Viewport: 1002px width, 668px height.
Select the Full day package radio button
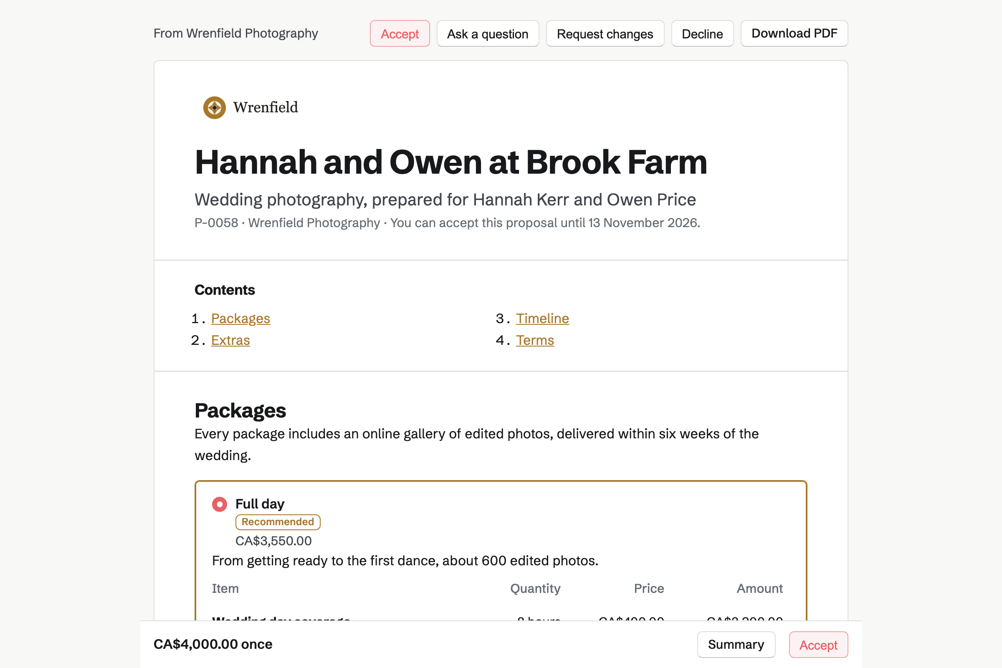(220, 504)
